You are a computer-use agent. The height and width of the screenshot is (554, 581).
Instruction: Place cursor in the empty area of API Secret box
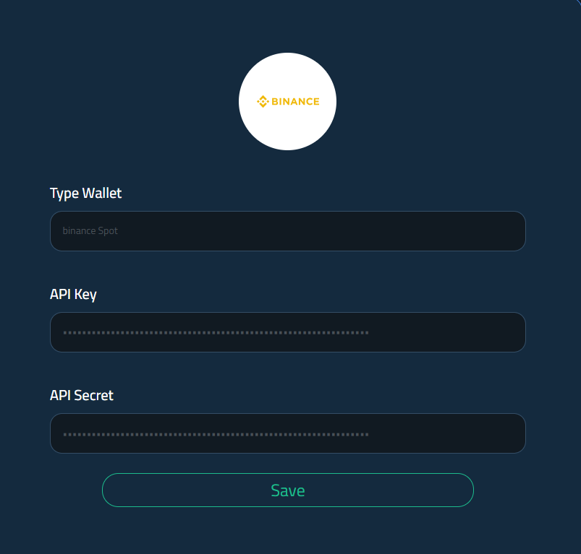[x=445, y=433]
